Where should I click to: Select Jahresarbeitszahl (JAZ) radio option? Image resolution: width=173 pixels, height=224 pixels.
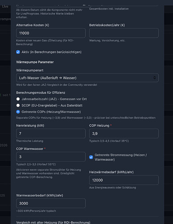(x=18, y=99)
